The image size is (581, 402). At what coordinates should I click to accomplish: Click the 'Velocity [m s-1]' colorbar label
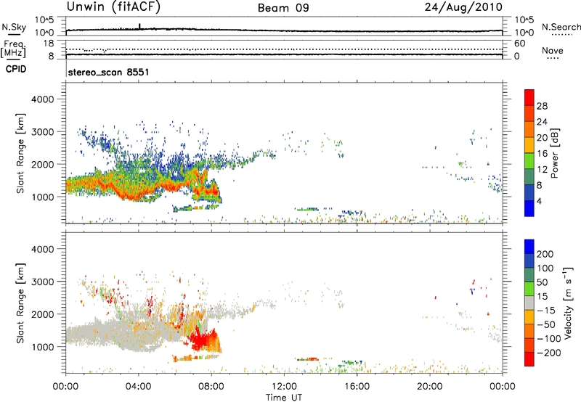(568, 303)
